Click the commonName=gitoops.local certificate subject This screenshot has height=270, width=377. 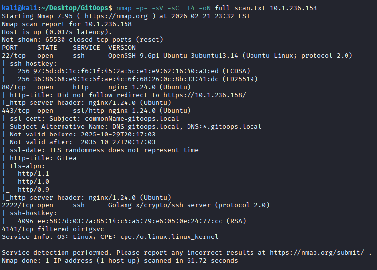click(x=125, y=119)
